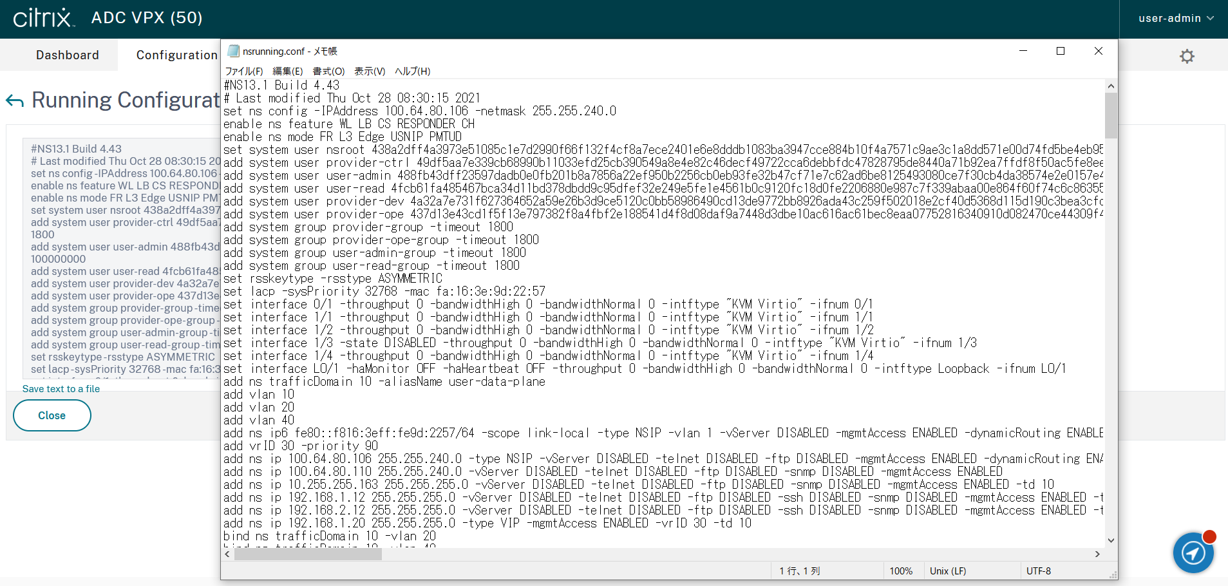Click the 'add ns trafficDomain 10' line
The height and width of the screenshot is (586, 1228).
pyautogui.click(x=384, y=381)
